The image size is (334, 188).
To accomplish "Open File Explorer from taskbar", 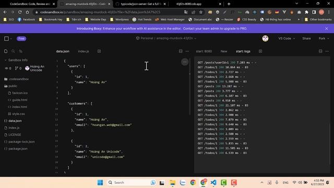I will (x=172, y=182).
